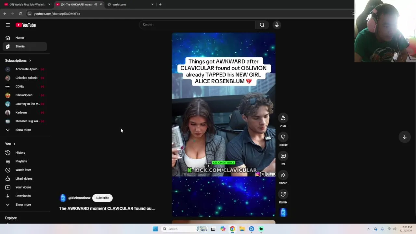Open @kickmotionz channel name
Screen dimensions: 416x234
(x=79, y=198)
